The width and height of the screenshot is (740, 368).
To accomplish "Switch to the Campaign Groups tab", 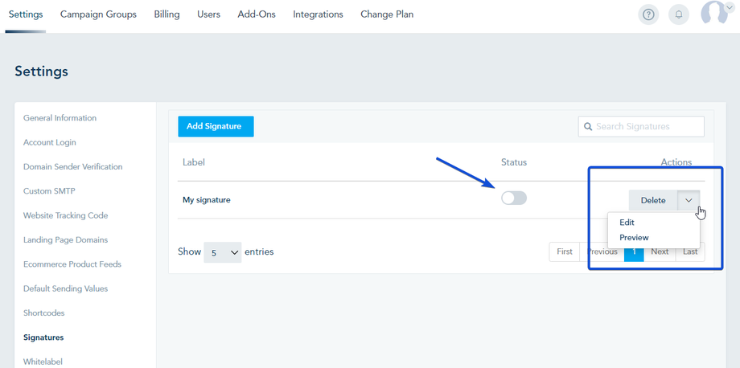I will click(x=98, y=14).
